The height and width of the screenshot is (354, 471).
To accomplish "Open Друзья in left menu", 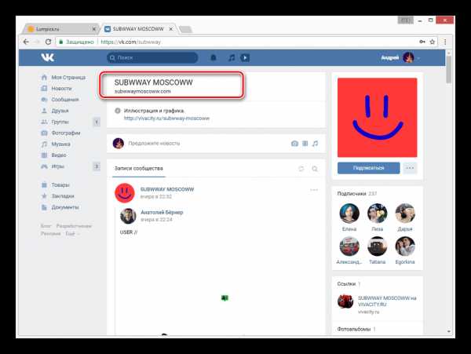I will coord(60,111).
